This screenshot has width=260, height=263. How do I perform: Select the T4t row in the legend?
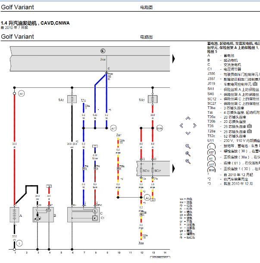pos(234,112)
